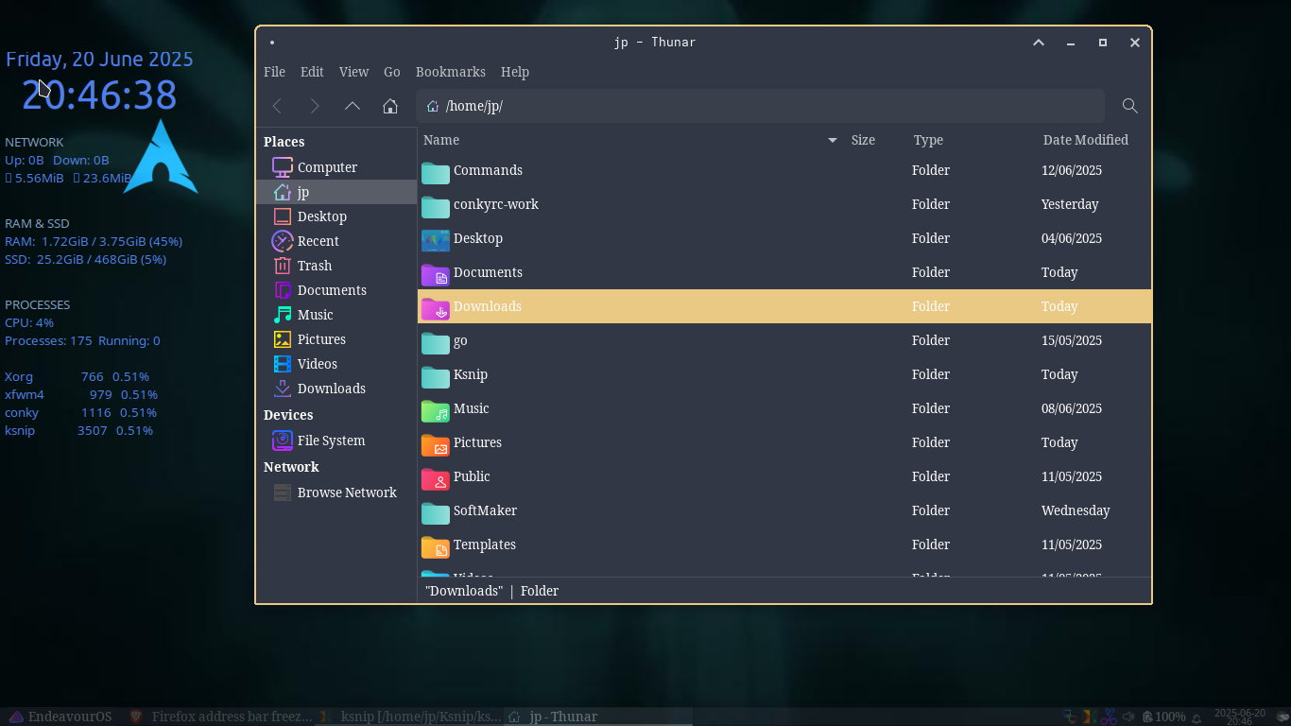The width and height of the screenshot is (1291, 726).
Task: Select the Music folder icon in file list
Action: tap(436, 409)
